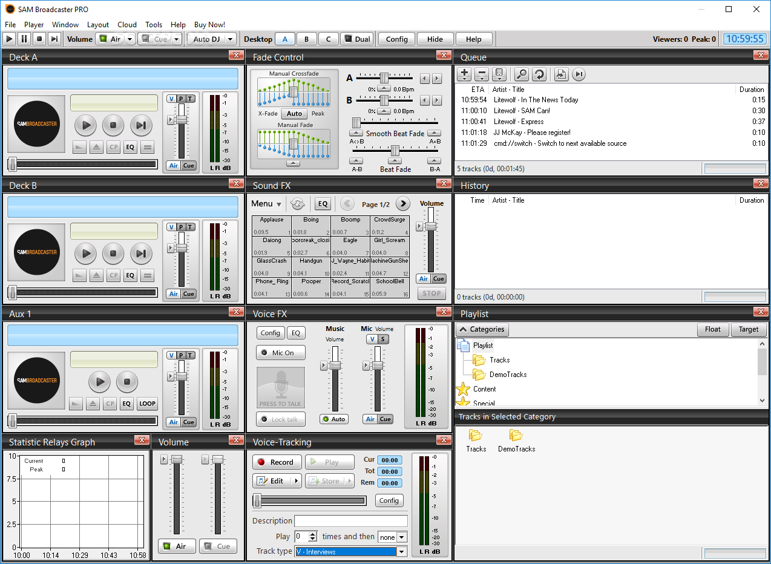
Task: Toggle the Mic On button in Voice FX
Action: pos(281,353)
